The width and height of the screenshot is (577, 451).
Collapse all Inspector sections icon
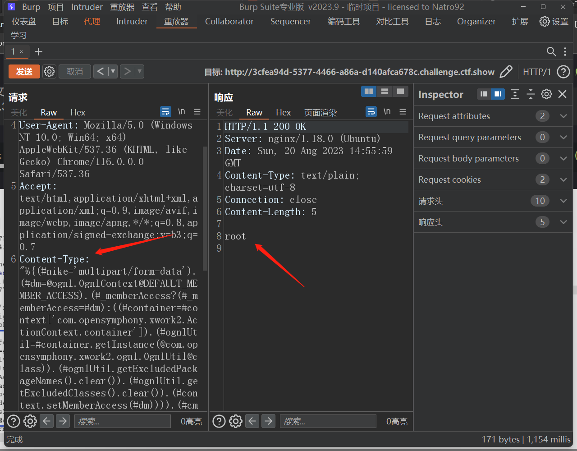pyautogui.click(x=531, y=94)
